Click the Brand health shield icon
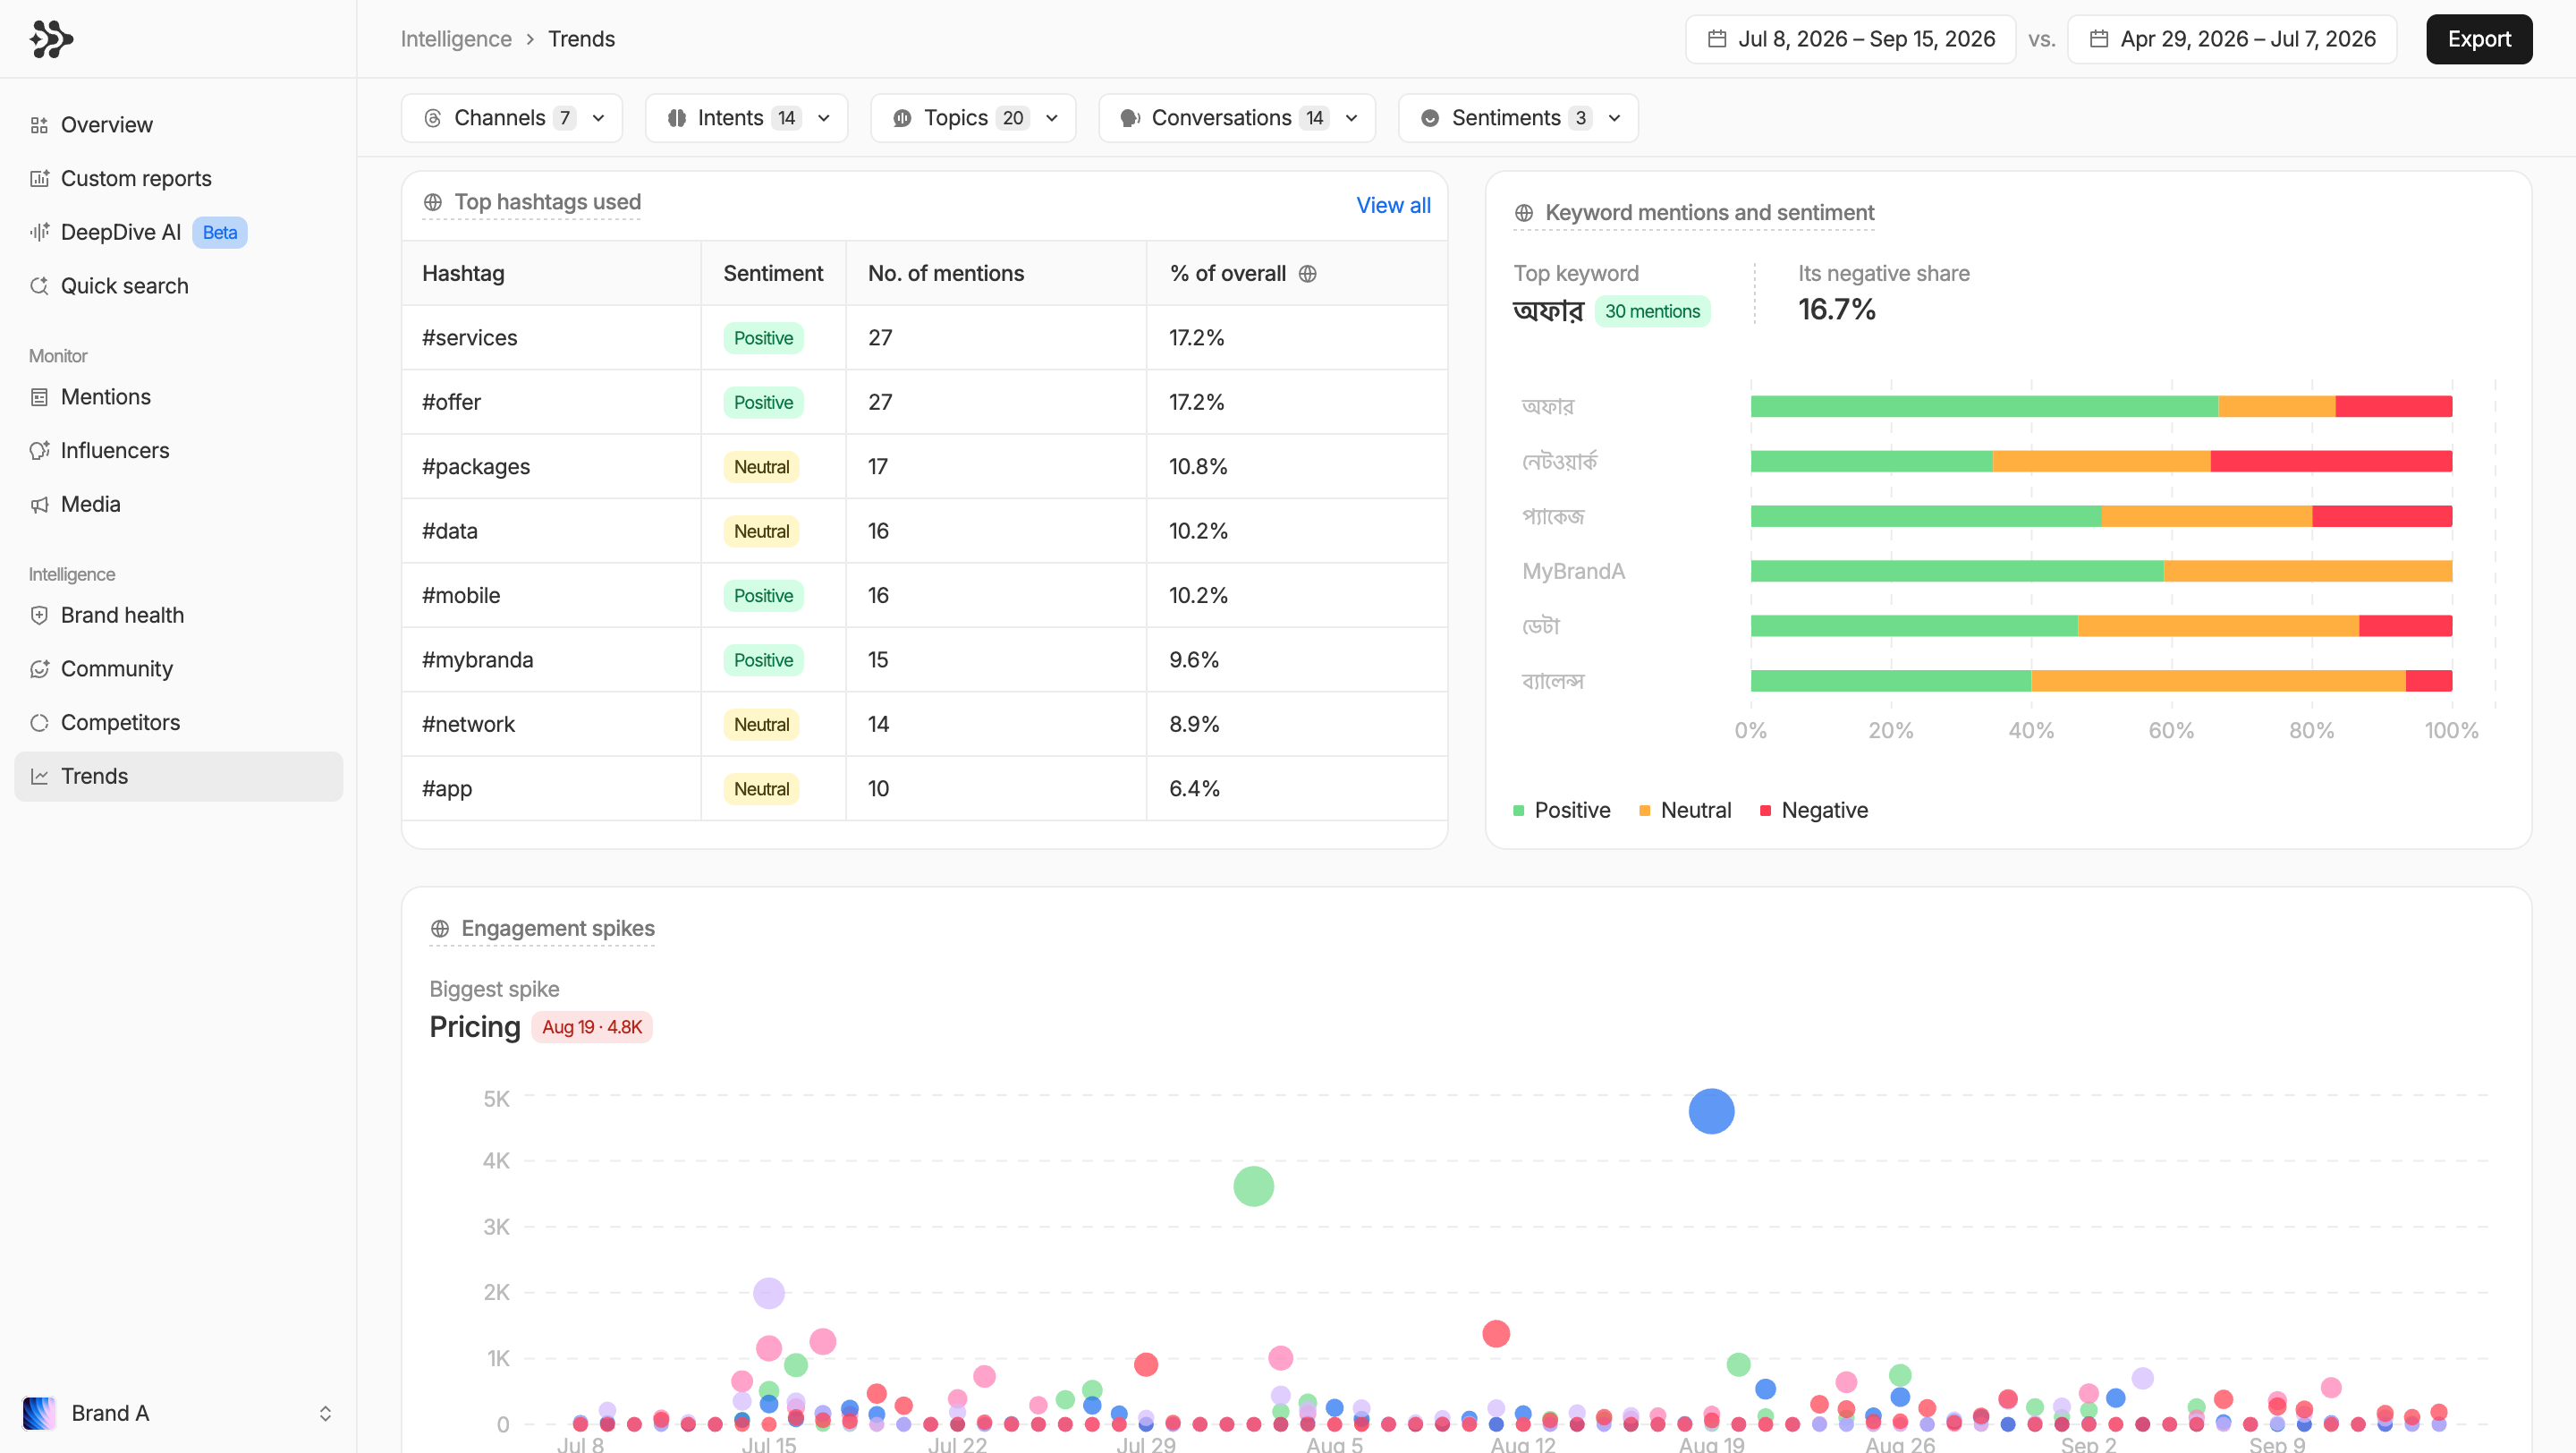This screenshot has width=2576, height=1453. coord(39,615)
